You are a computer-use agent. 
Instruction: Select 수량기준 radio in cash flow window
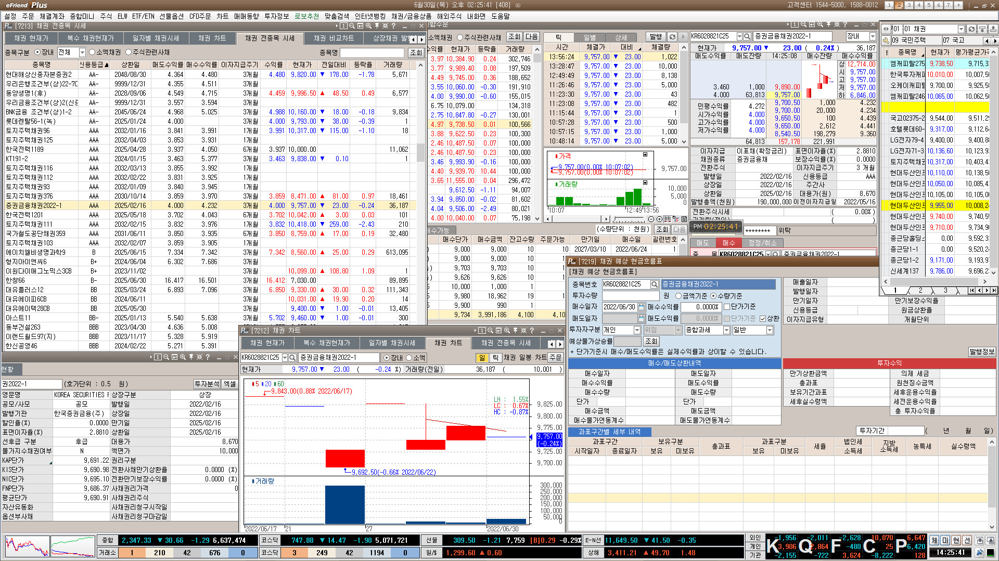pyautogui.click(x=713, y=296)
